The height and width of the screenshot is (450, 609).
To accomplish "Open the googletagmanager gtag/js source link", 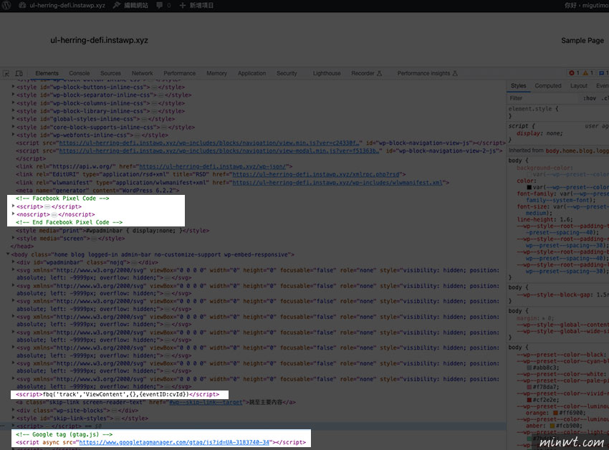I will point(174,442).
